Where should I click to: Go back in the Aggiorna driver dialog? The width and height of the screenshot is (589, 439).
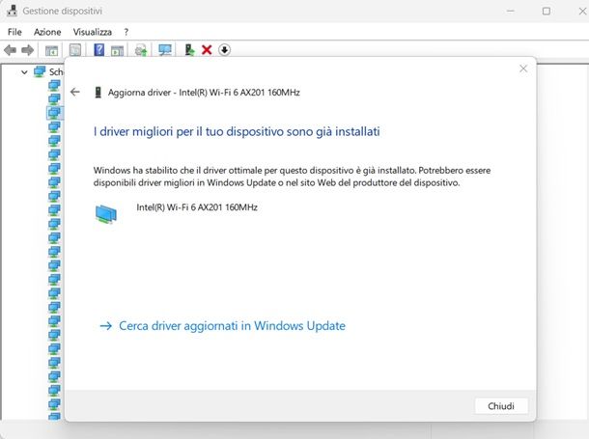click(x=75, y=92)
